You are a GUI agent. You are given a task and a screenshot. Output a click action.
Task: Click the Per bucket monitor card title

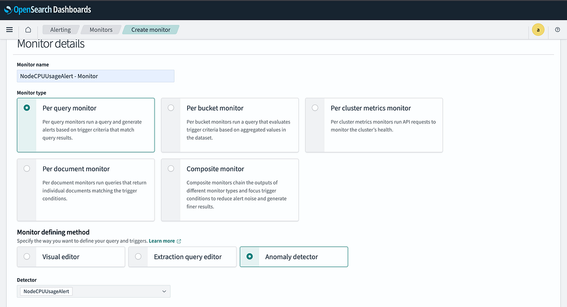(x=215, y=108)
